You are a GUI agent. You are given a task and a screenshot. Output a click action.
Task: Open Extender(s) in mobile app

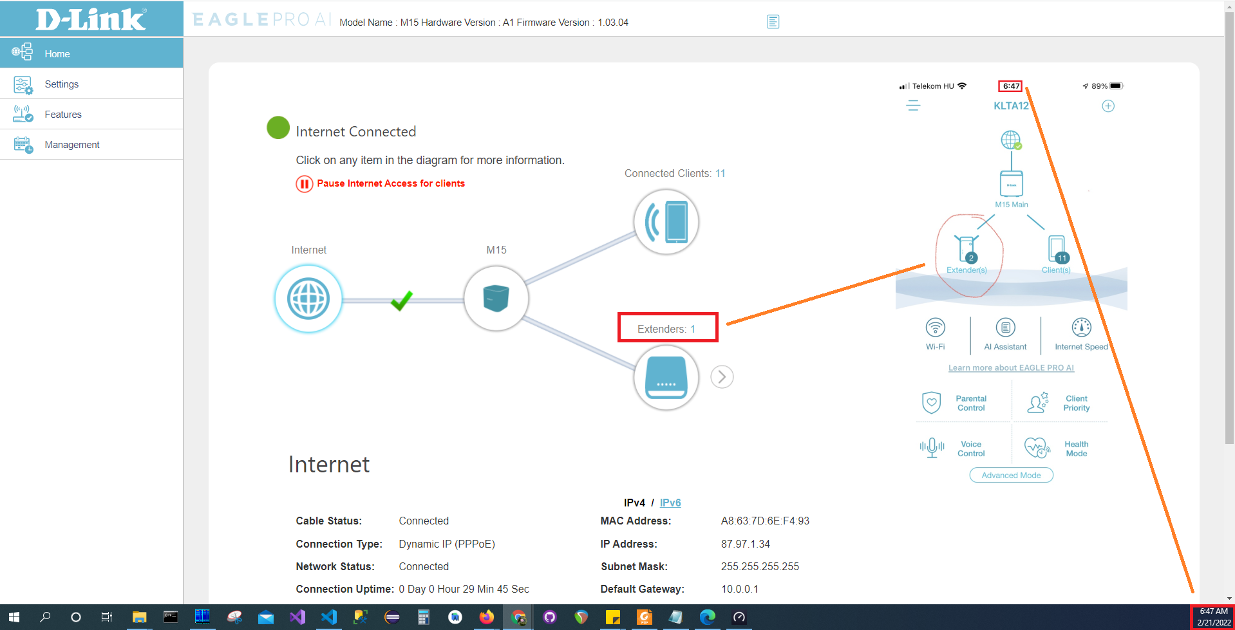[966, 255]
